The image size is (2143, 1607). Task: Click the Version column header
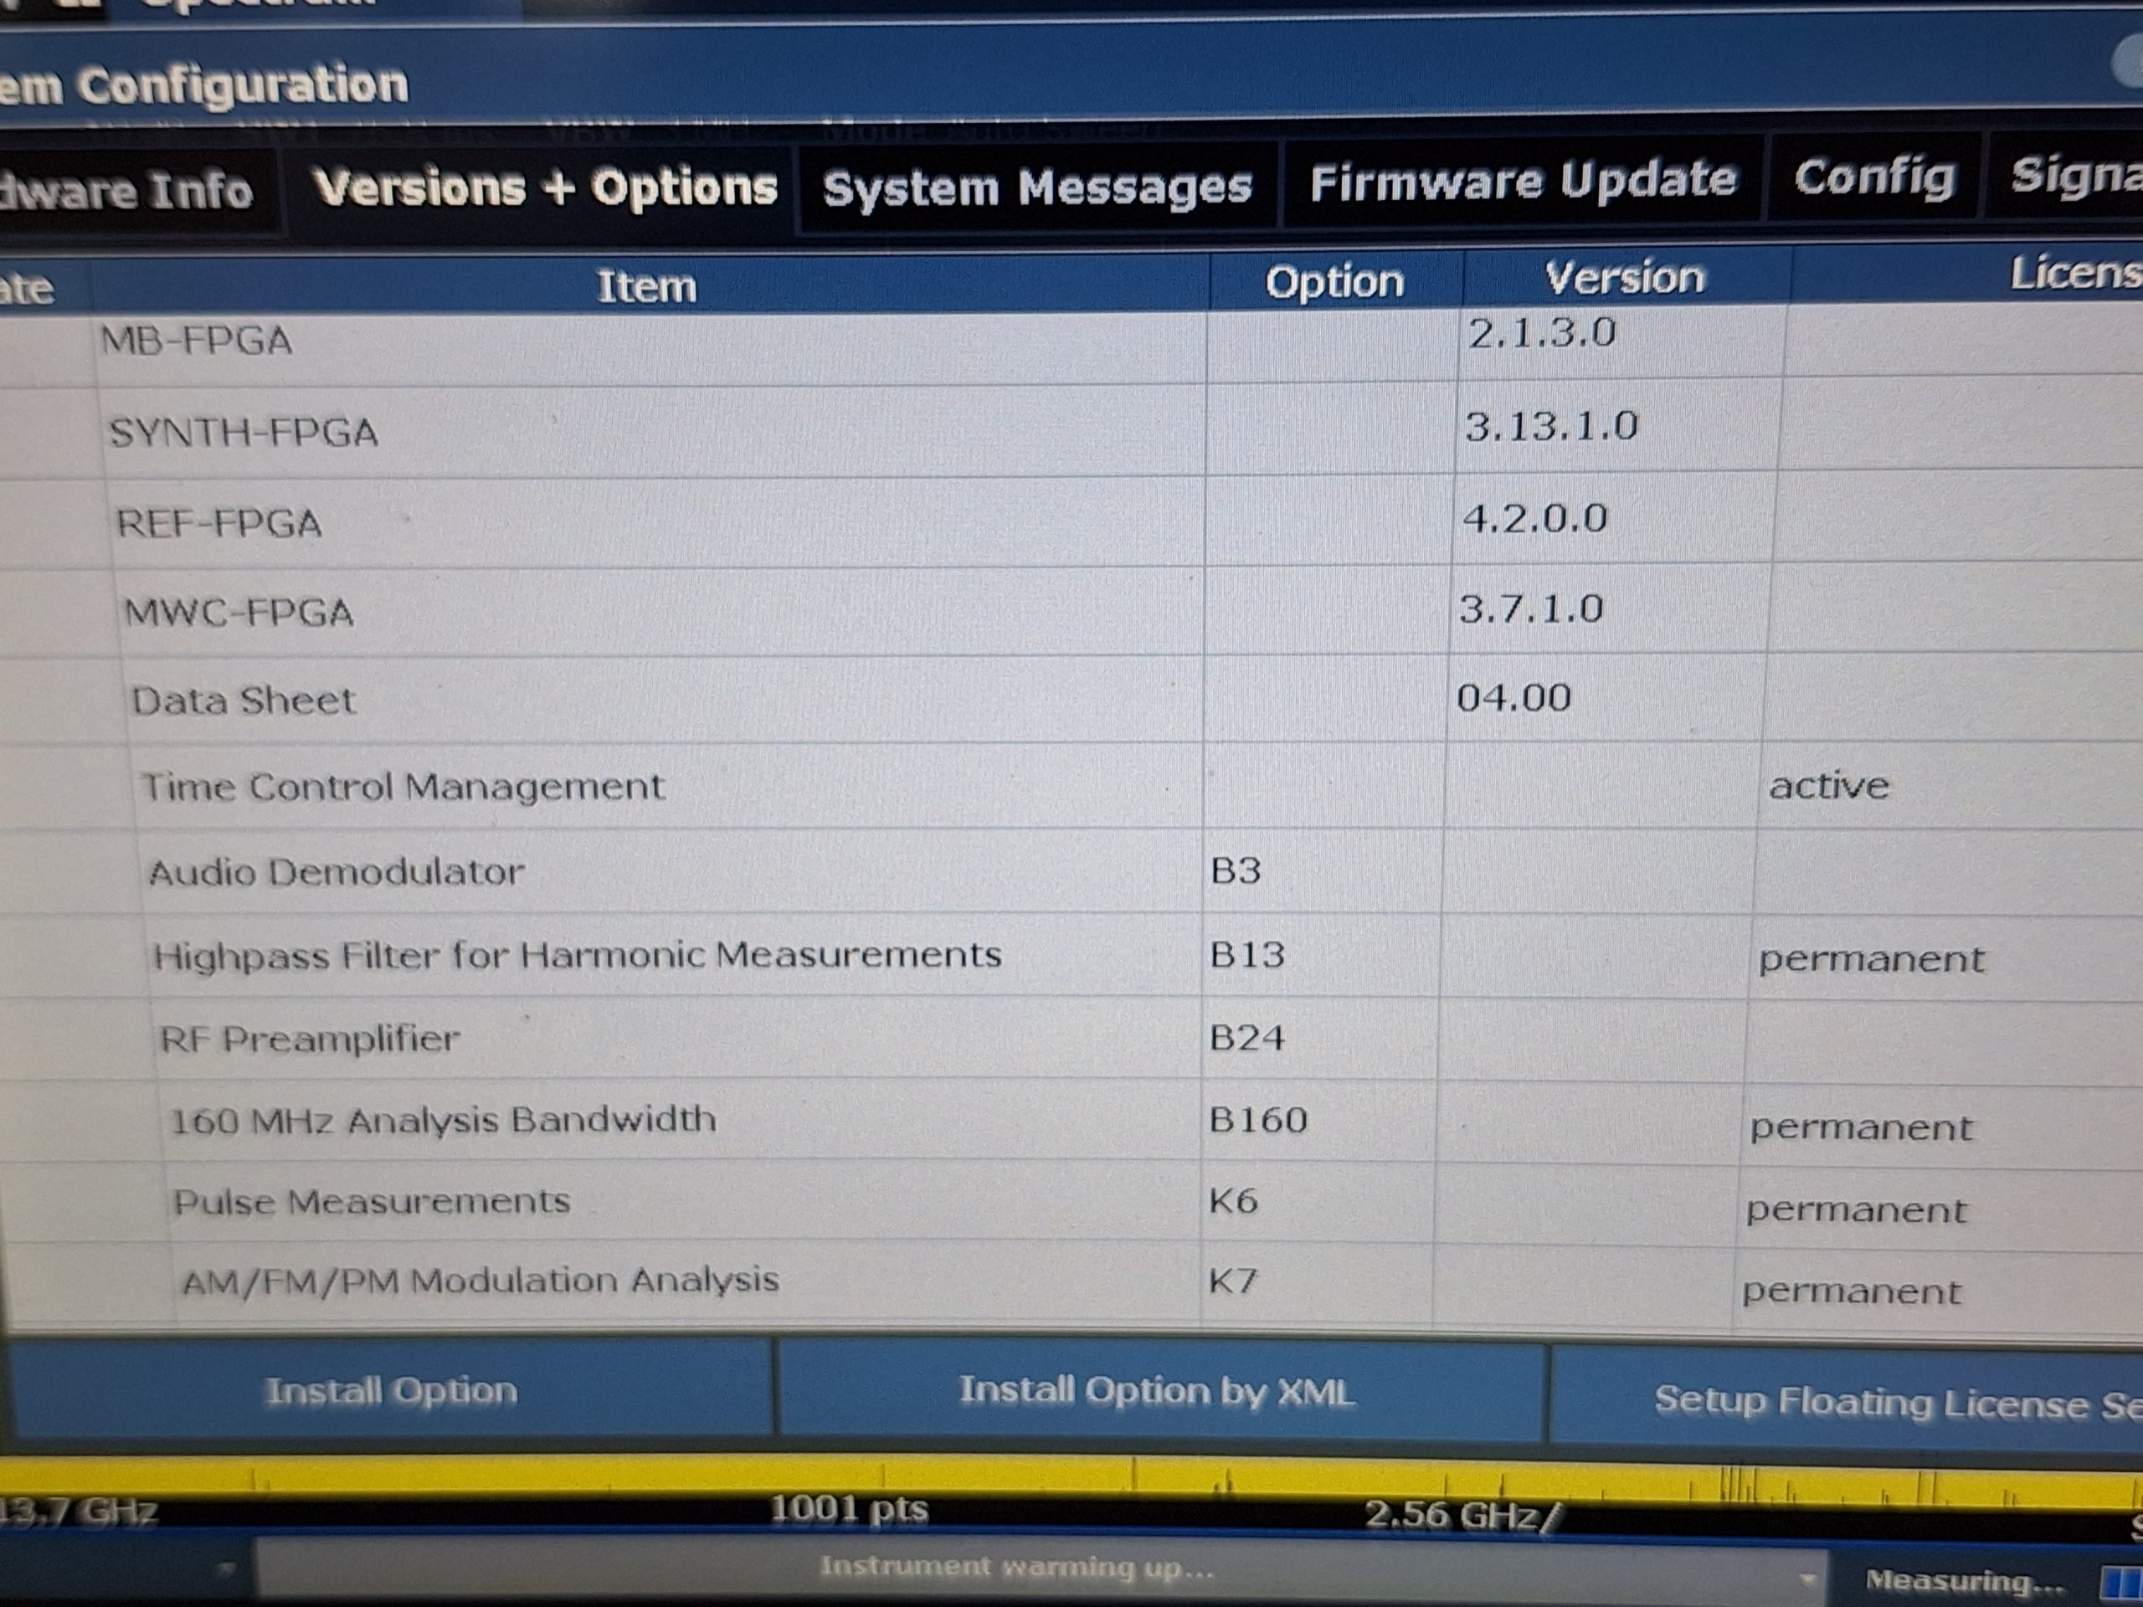click(x=1625, y=278)
